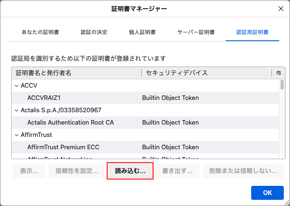290x206 pixels.
Task: Switch to あなたの証明書 tab
Action: [40, 32]
